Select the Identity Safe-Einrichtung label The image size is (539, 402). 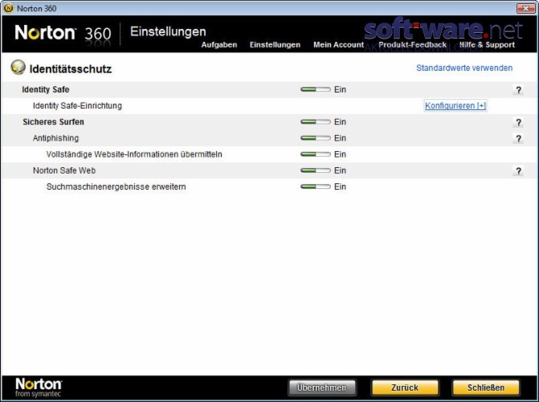(x=77, y=105)
